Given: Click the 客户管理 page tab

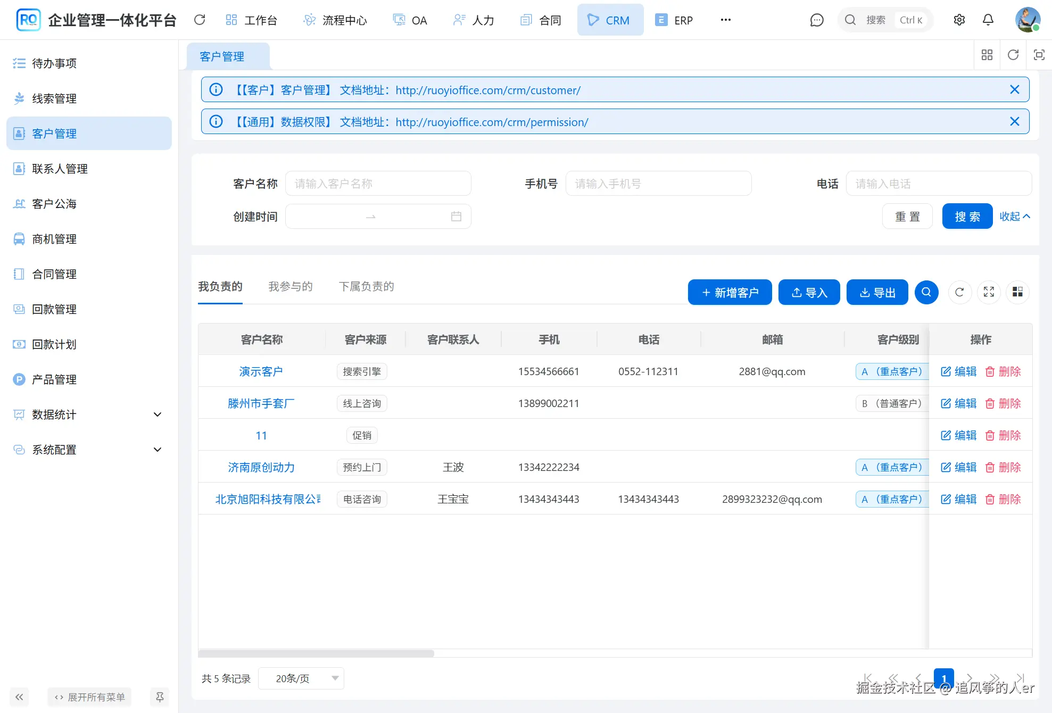Looking at the screenshot, I should 228,56.
